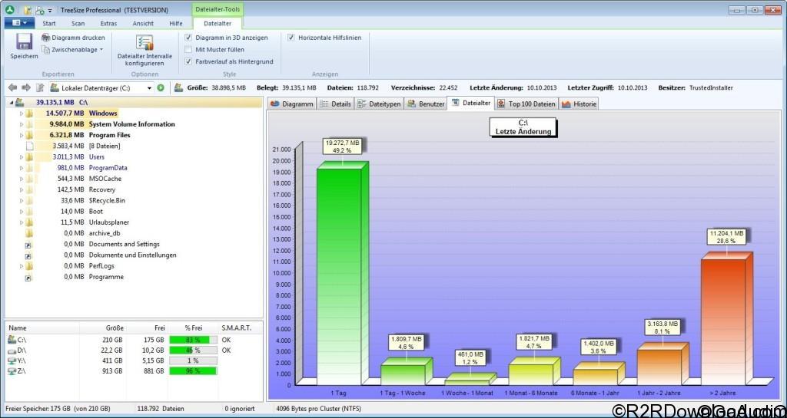Viewport: 787px width, 418px height.
Task: Click the Z:\ 96 % free progress bar
Action: point(193,371)
